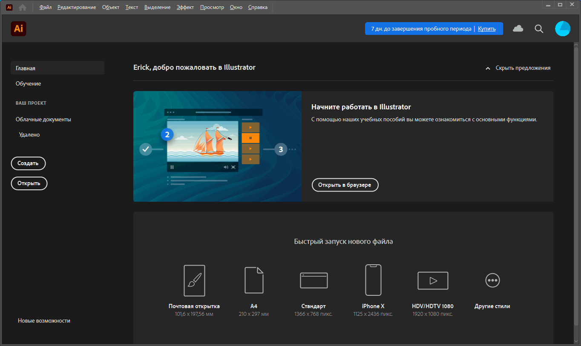581x346 pixels.
Task: Click the Купить link
Action: pos(486,29)
